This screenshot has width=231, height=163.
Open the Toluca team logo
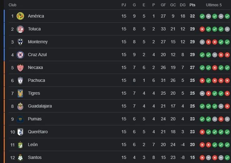20,29
